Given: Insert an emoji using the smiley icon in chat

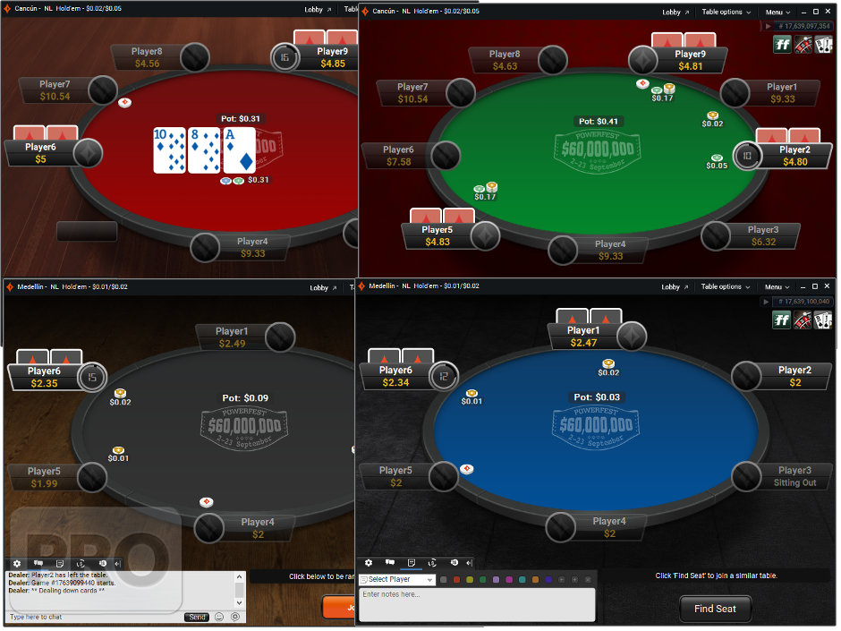Looking at the screenshot, I should point(219,617).
